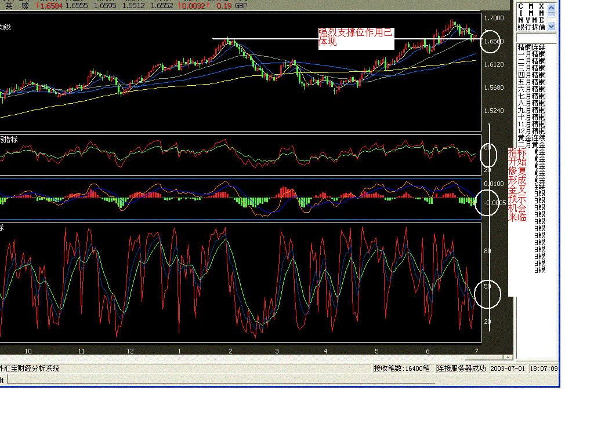This screenshot has height=445, width=594.
Task: Click the chart horizontal scrollbar right arrow
Action: coord(509,358)
